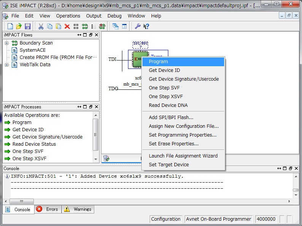Choose Set Programming Properties
This screenshot has width=302, height=226.
point(183,135)
